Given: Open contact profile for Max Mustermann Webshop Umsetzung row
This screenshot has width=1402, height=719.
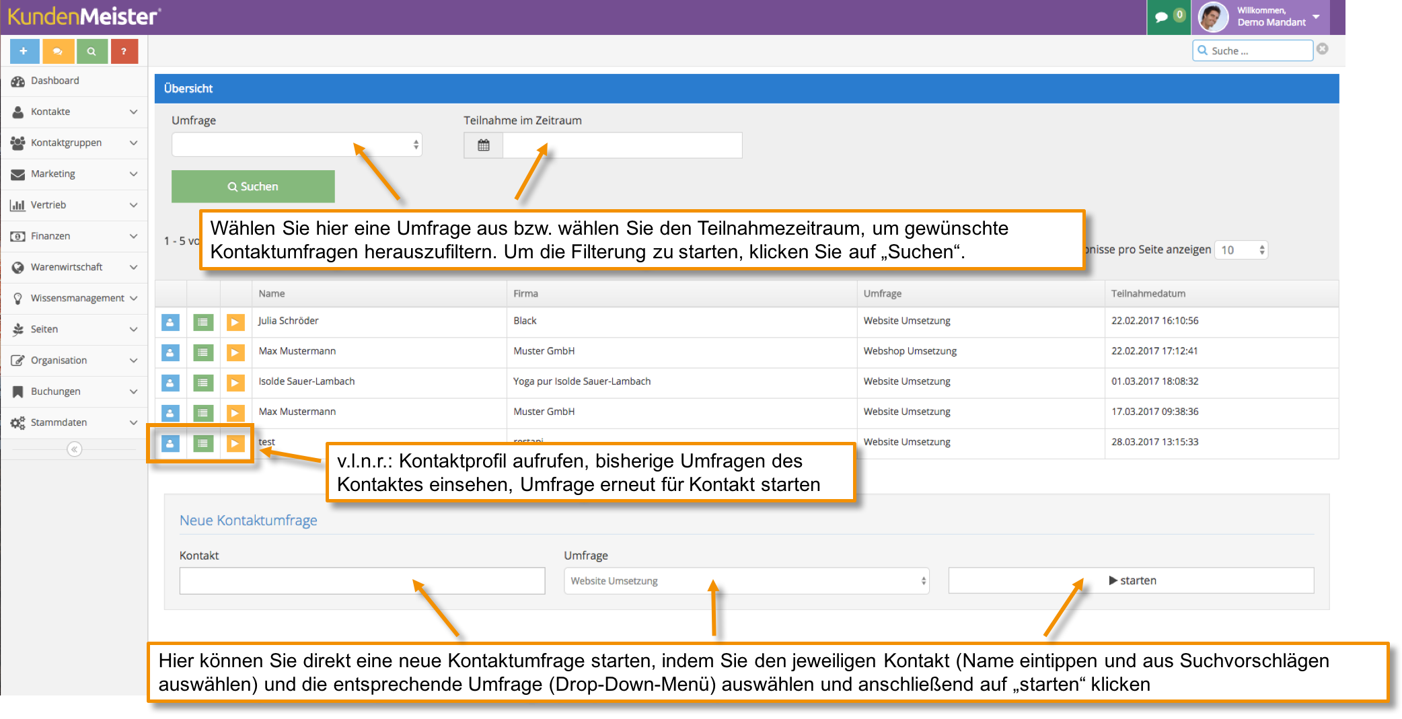Looking at the screenshot, I should 170,352.
